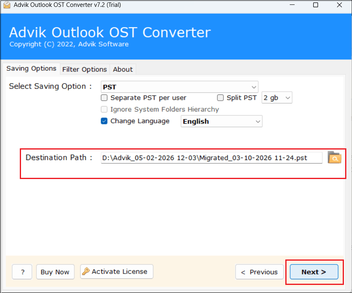Click the Destination Path label

point(59,158)
